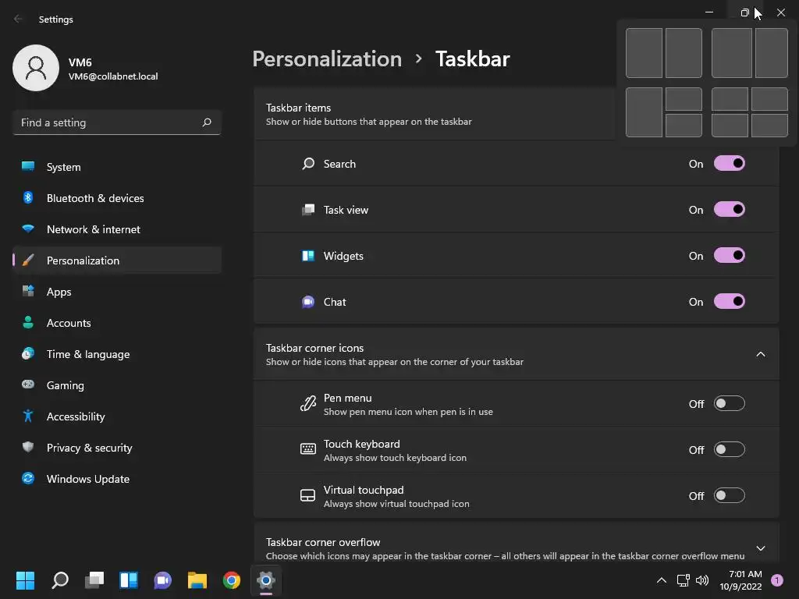Open the Accounts settings page
The height and width of the screenshot is (599, 799).
tap(117, 323)
